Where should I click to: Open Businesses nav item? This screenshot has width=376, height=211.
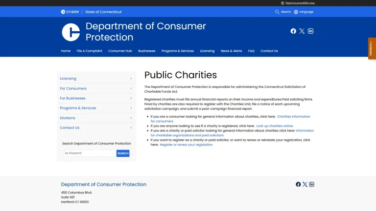point(146,51)
